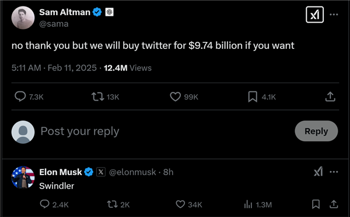Click the reply icon showing 7.3K

(20, 97)
